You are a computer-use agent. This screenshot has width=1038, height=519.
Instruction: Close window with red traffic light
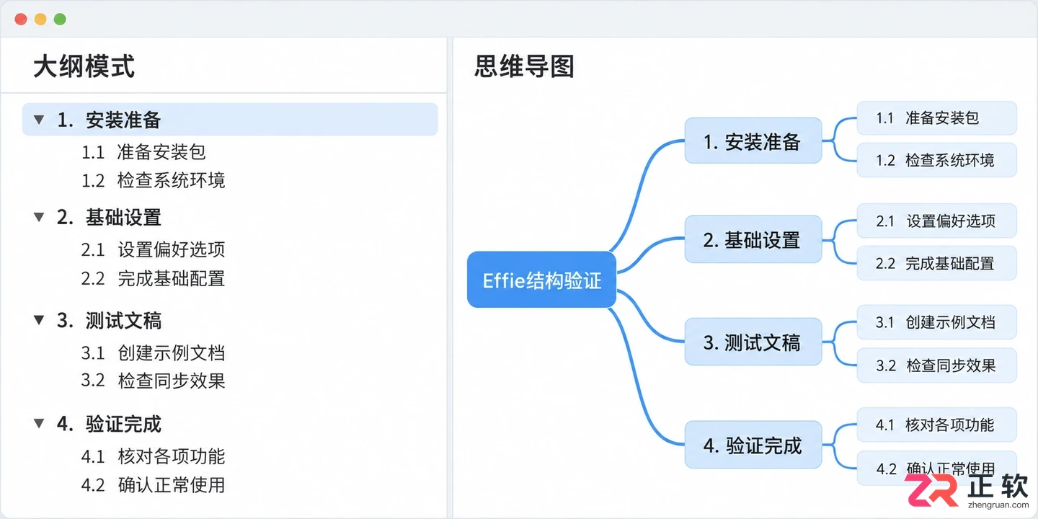(x=21, y=19)
